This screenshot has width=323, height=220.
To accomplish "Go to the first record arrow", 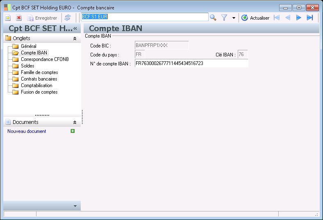I will 277,18.
